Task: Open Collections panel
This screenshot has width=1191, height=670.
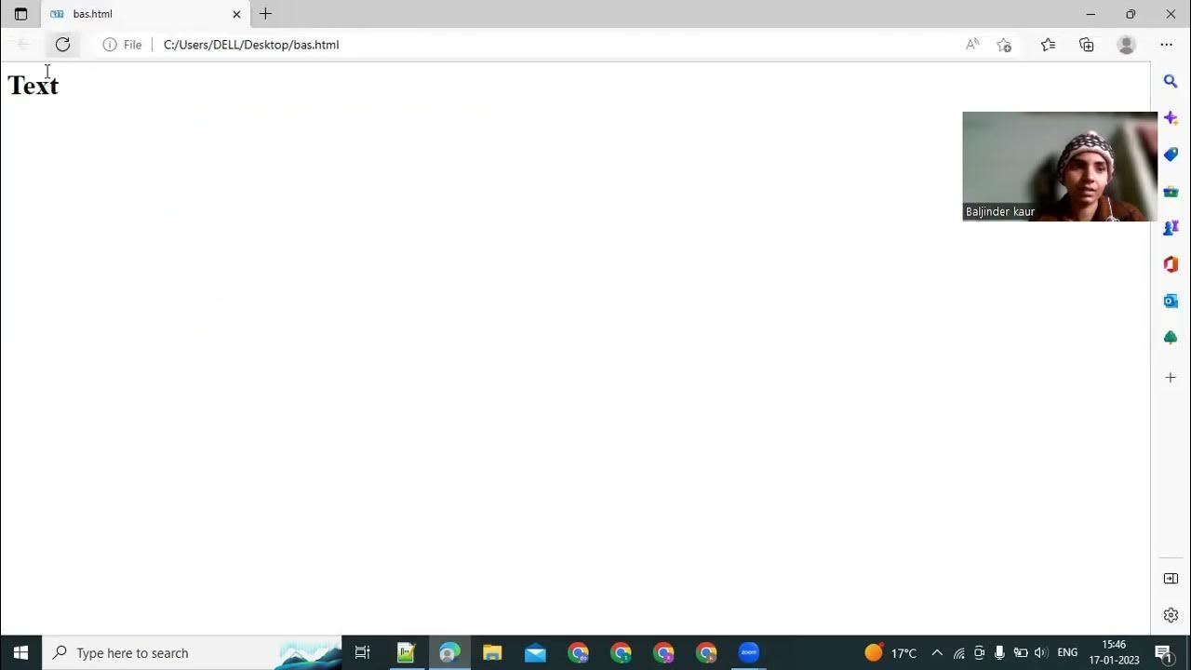Action: 1087,45
